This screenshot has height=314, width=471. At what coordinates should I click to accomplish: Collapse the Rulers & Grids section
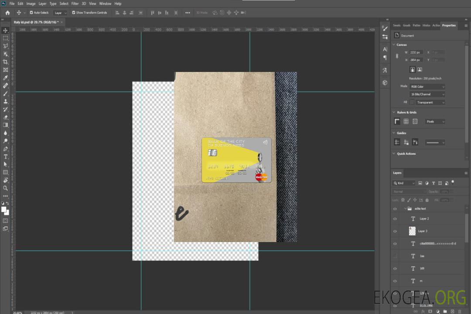point(394,112)
